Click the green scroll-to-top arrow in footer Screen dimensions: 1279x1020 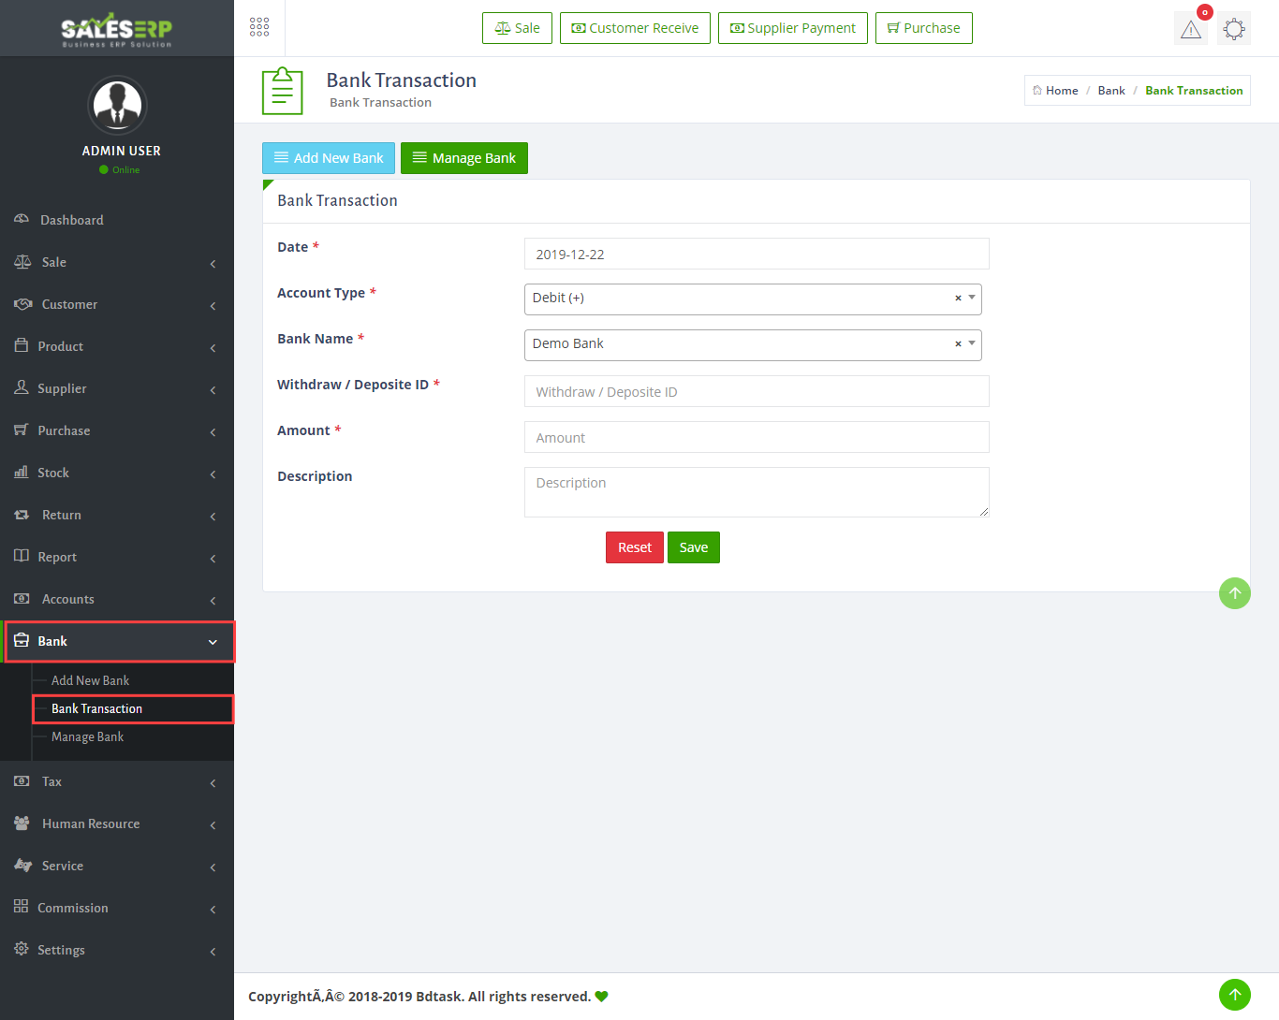coord(1234,995)
